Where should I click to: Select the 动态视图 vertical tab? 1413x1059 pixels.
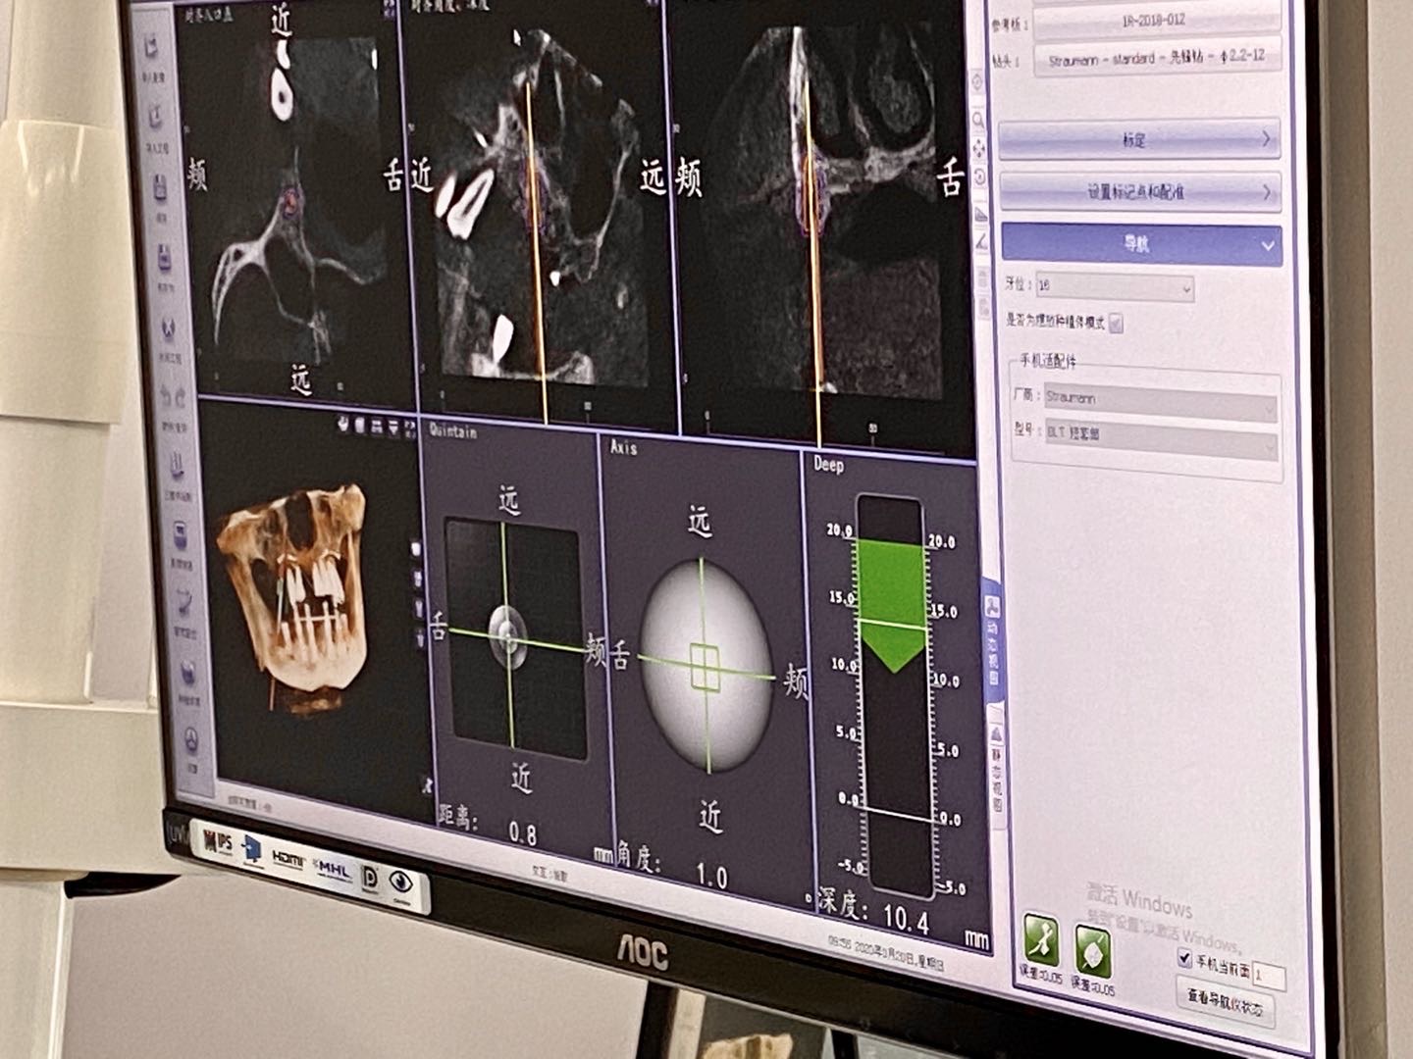pos(992,637)
